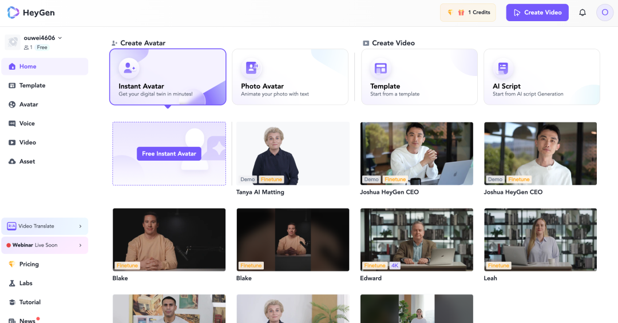Select the Photo Avatar card

click(x=290, y=77)
